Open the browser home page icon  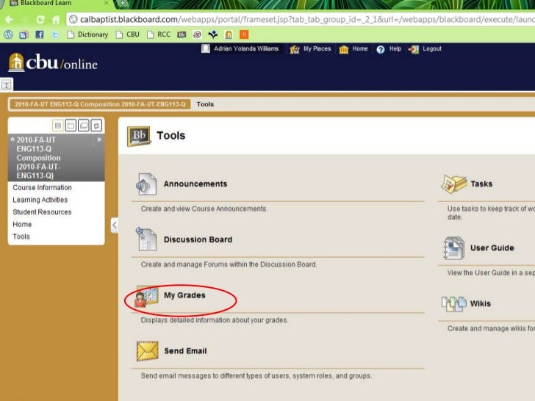point(56,19)
